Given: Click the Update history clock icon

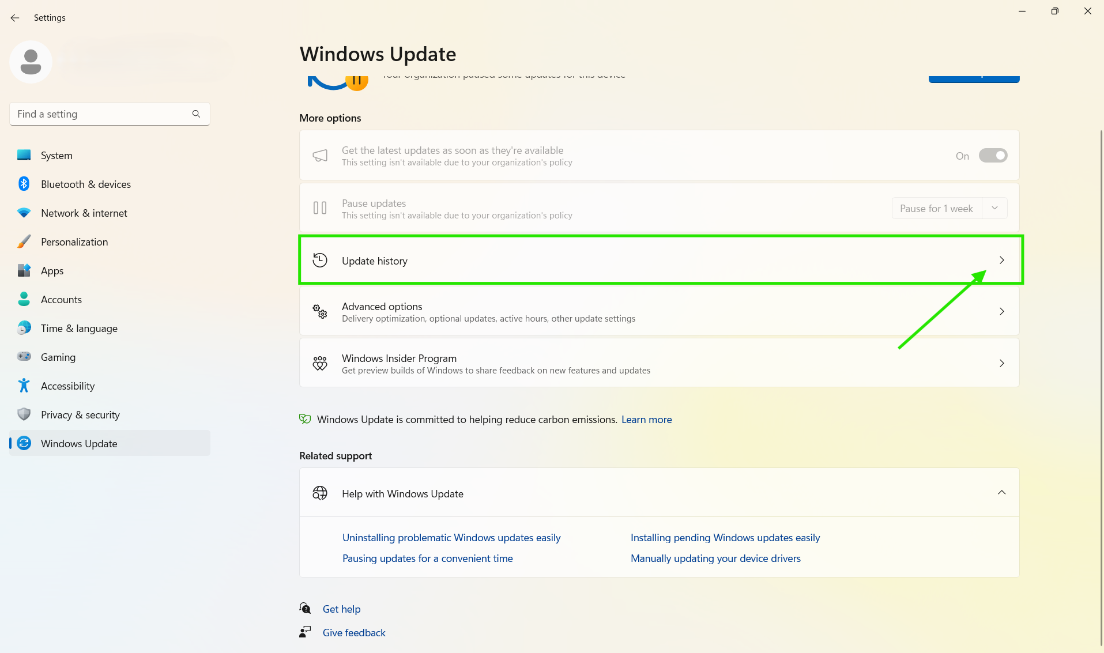Looking at the screenshot, I should point(320,261).
